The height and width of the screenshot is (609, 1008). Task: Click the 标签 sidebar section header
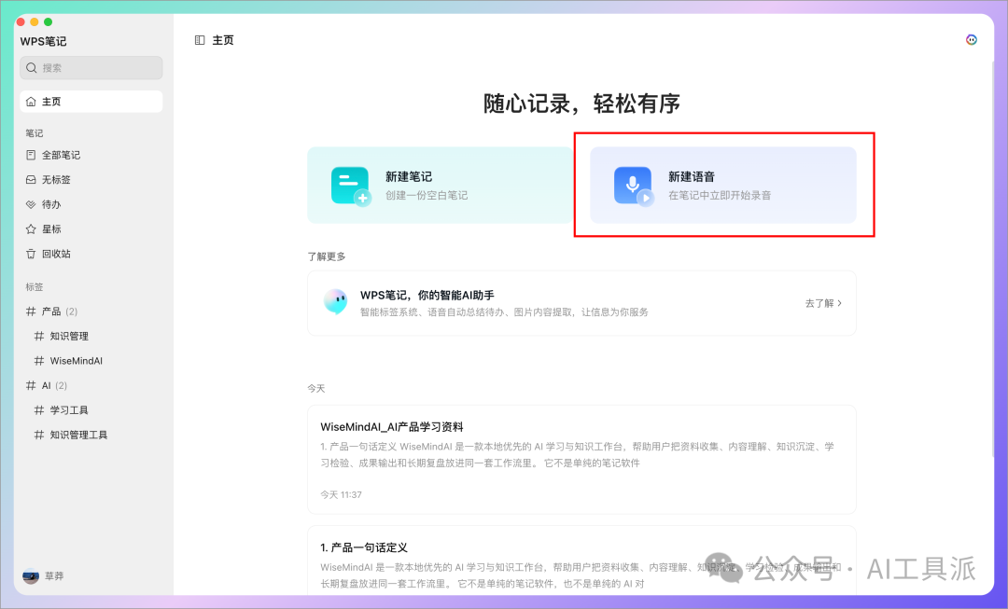(x=35, y=287)
